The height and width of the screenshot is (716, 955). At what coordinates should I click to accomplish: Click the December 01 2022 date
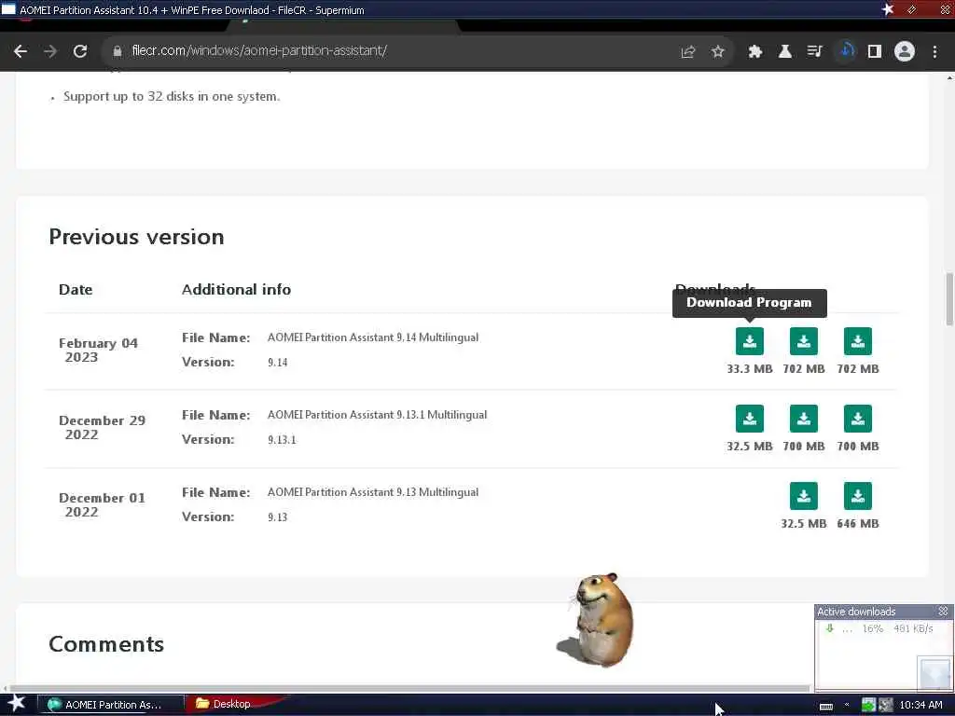pyautogui.click(x=102, y=504)
